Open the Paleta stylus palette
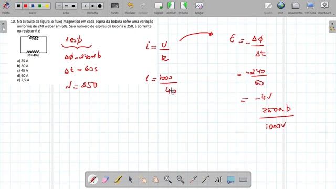336x189 pixels. pos(6,7)
